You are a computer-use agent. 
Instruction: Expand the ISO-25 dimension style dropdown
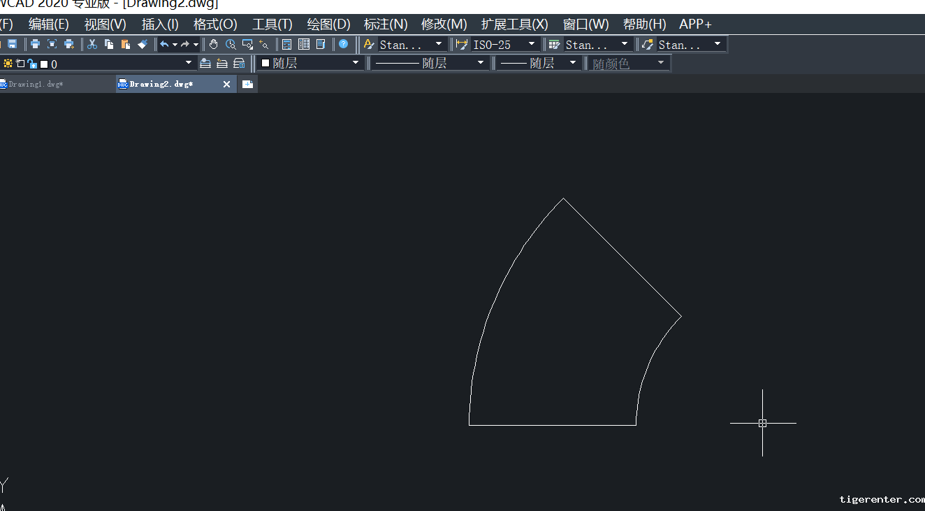tap(531, 44)
